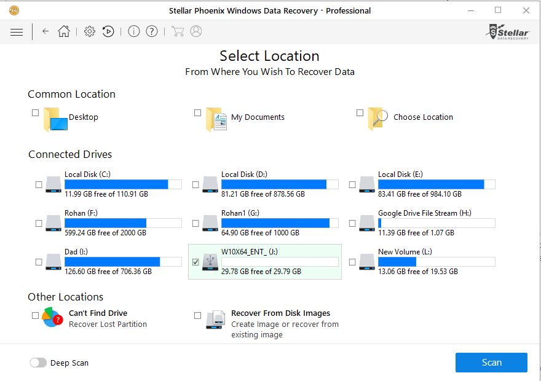Screen dimensions: 541x381
Task: Click the back arrow icon
Action: (45, 31)
